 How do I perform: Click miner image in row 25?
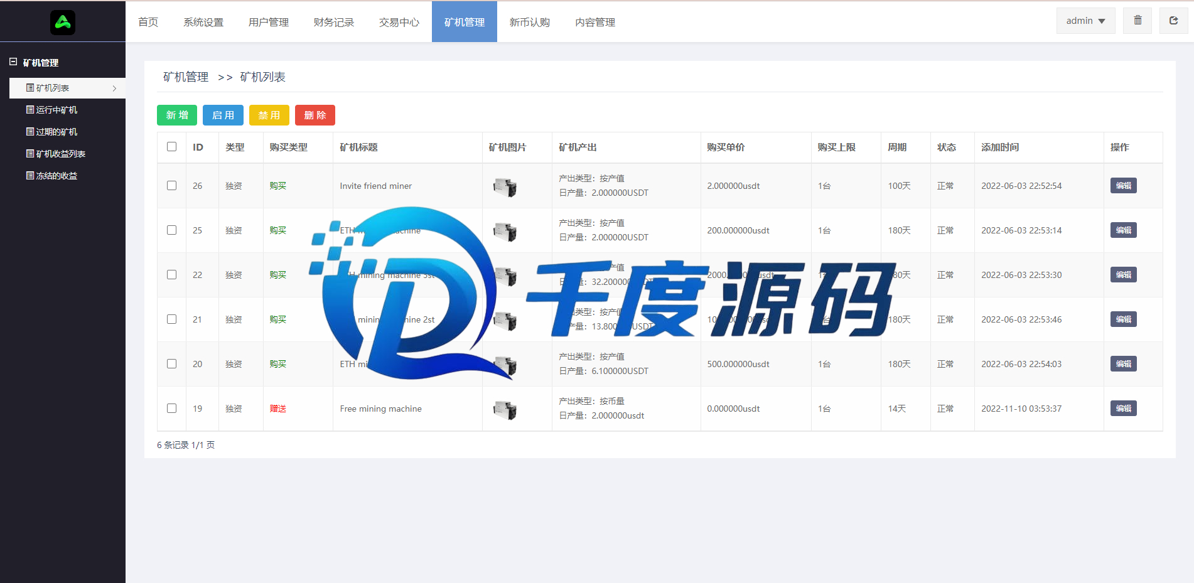click(505, 232)
